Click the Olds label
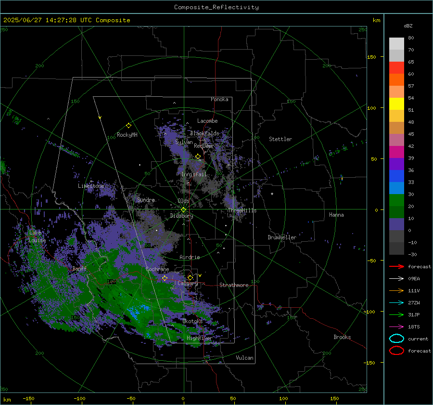The height and width of the screenshot is (405, 433). [x=183, y=201]
